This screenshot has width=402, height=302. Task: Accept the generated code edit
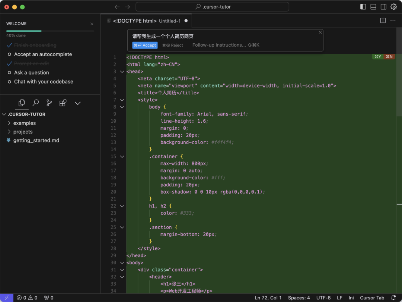(x=145, y=45)
